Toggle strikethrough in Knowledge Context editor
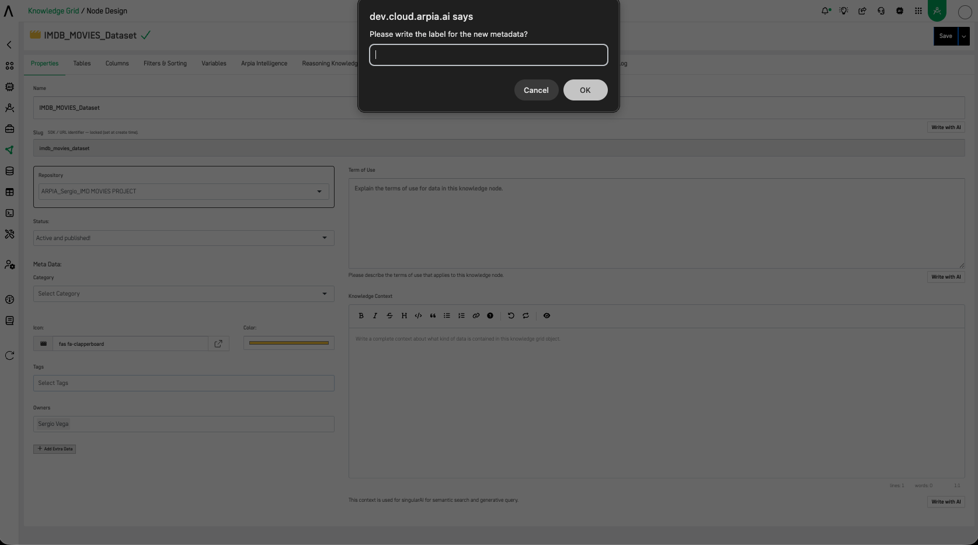 click(x=389, y=315)
